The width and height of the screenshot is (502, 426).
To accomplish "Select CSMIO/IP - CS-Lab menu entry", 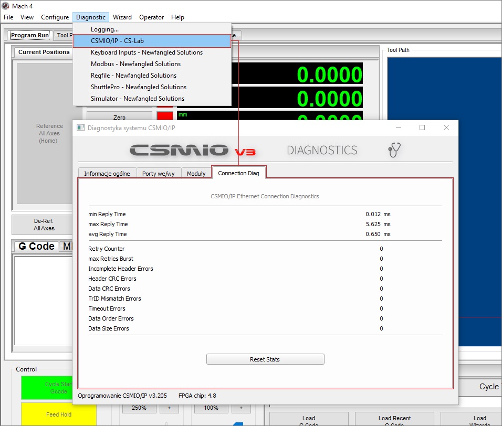I will [x=152, y=41].
